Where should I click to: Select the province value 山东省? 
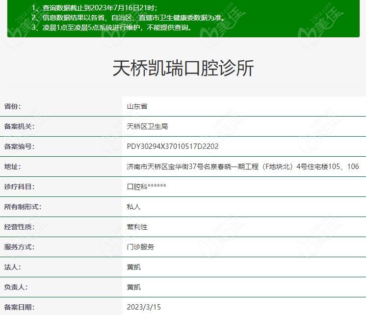137,106
